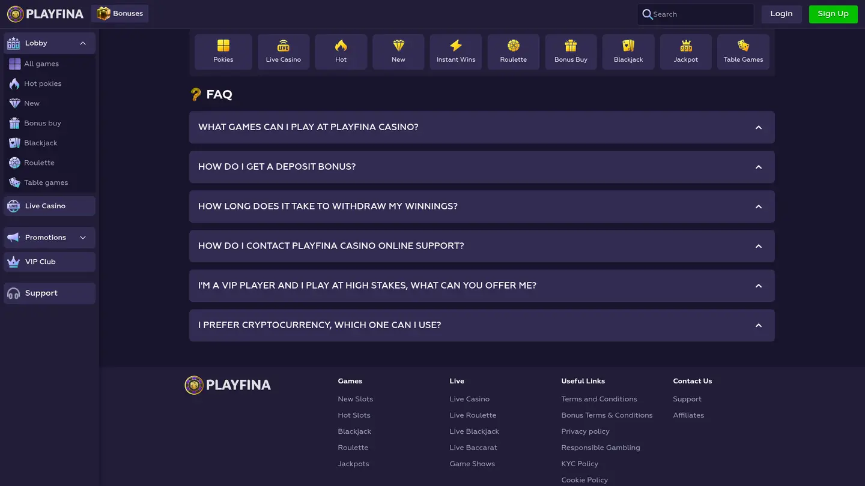Open the Responsible Gambling footer link
The height and width of the screenshot is (486, 865).
(x=601, y=448)
